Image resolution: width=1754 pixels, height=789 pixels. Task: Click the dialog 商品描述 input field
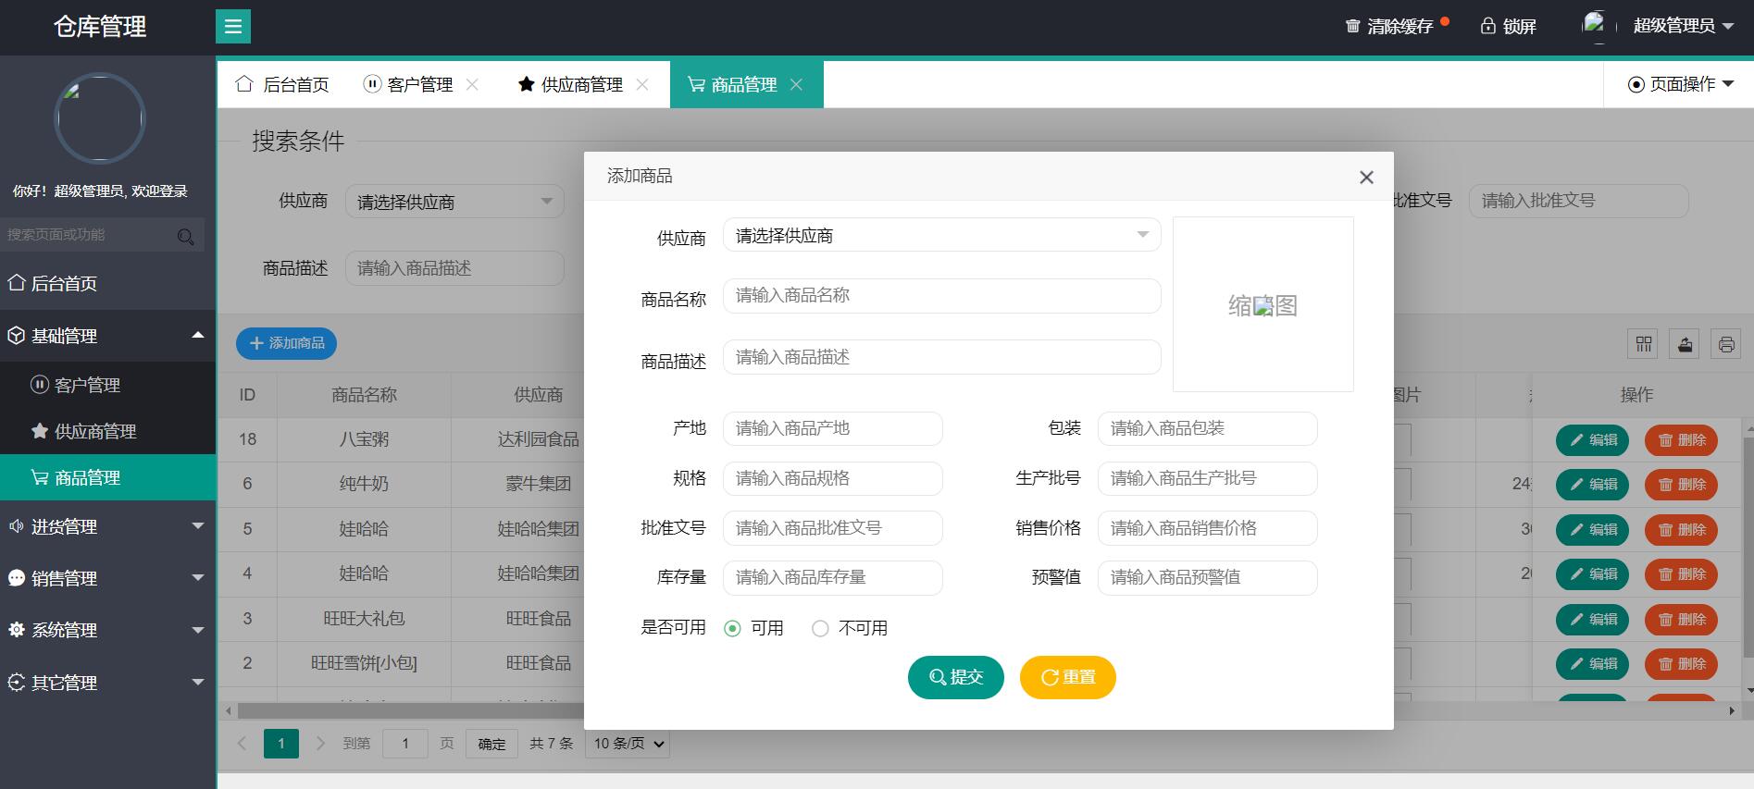[941, 357]
